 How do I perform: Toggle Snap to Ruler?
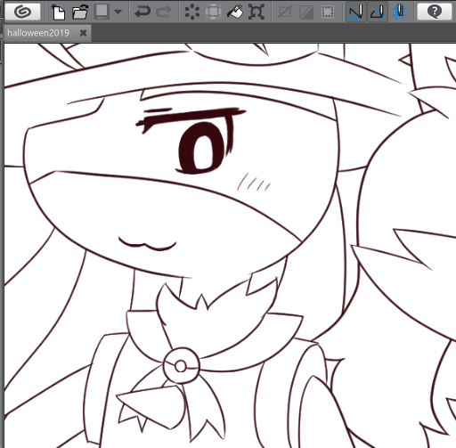point(356,12)
